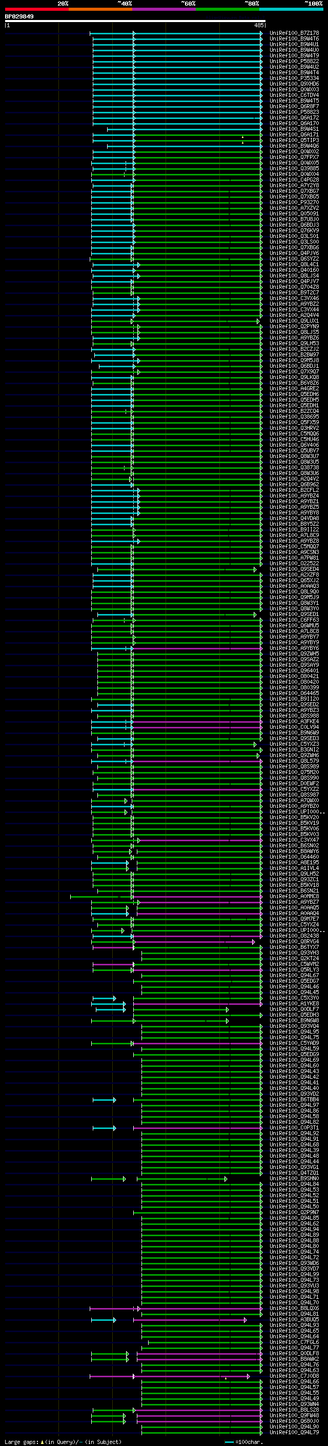Select hit UniRef100_B7Z178
Image resolution: width=328 pixels, height=1446 pixels.
click(x=294, y=33)
